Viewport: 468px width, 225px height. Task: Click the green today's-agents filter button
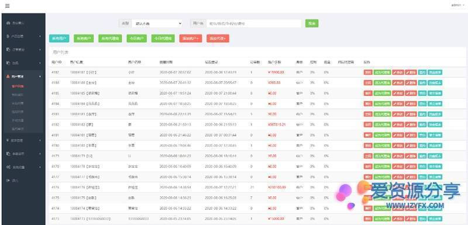click(x=163, y=39)
